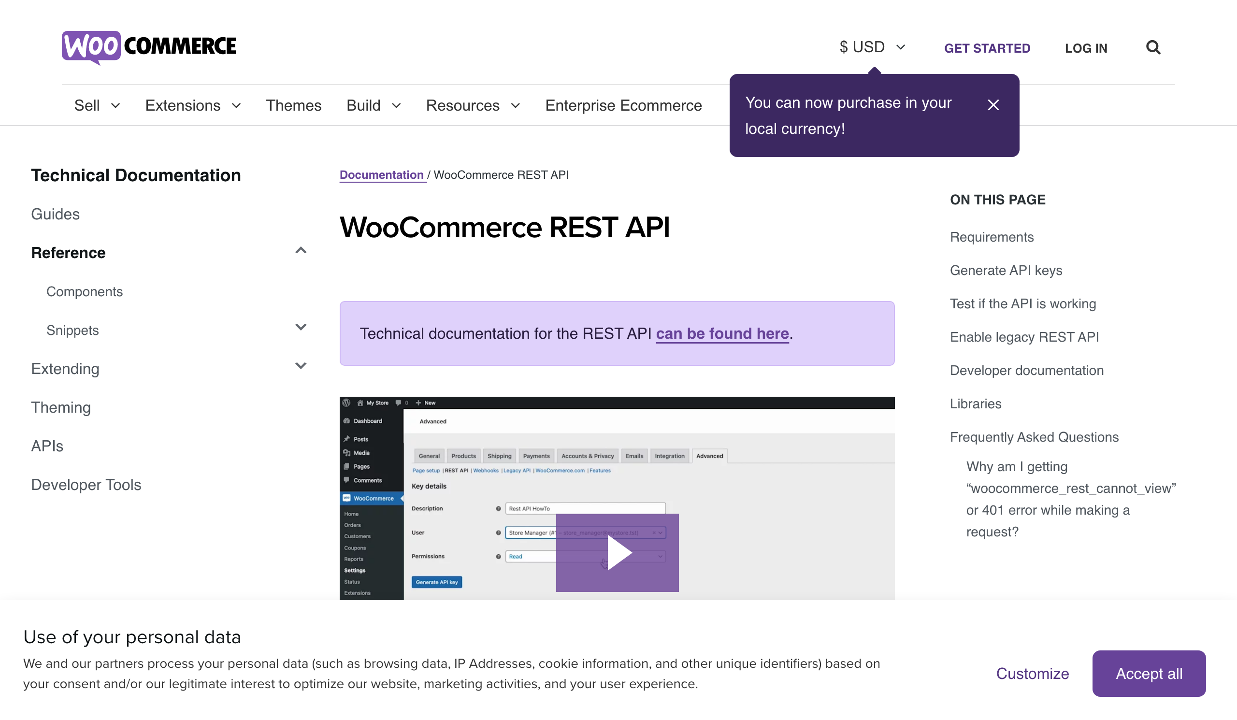This screenshot has height=720, width=1237.
Task: Expand the Build menu
Action: [374, 105]
